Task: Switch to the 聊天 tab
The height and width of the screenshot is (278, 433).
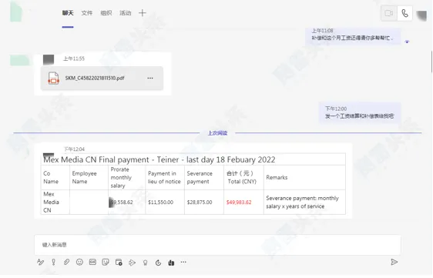Action: [x=68, y=13]
